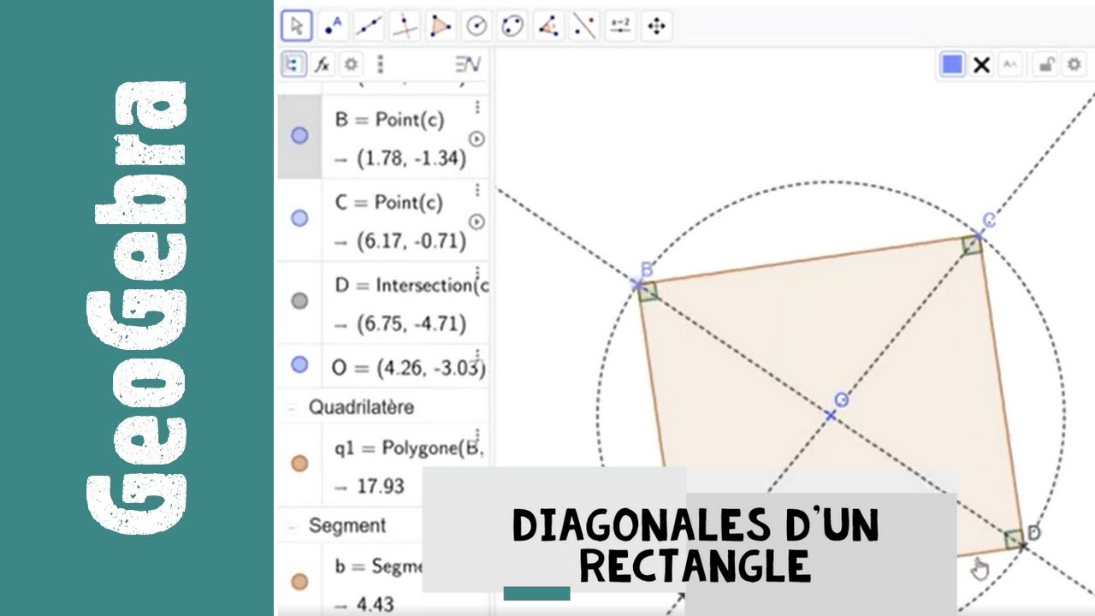Toggle the fix object lock icon
Image resolution: width=1095 pixels, height=616 pixels.
(1045, 64)
